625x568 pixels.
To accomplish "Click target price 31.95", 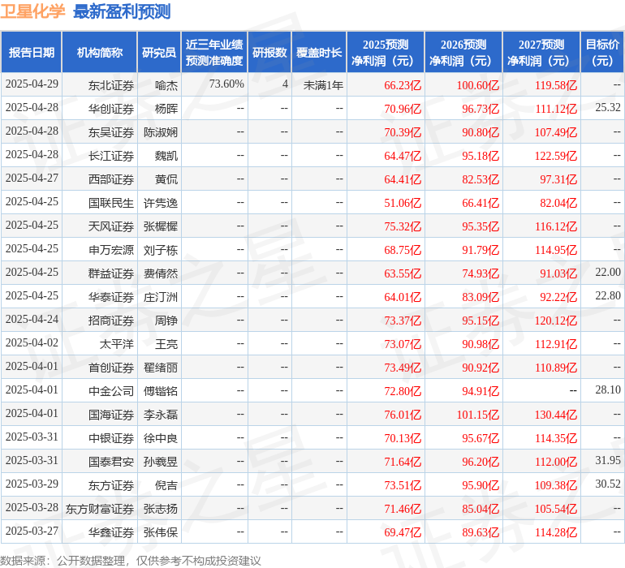I will coord(608,460).
